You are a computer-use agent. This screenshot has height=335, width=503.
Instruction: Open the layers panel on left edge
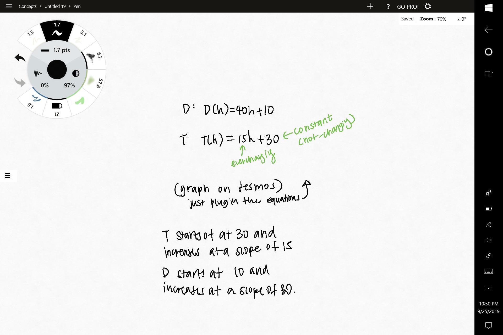coord(8,176)
